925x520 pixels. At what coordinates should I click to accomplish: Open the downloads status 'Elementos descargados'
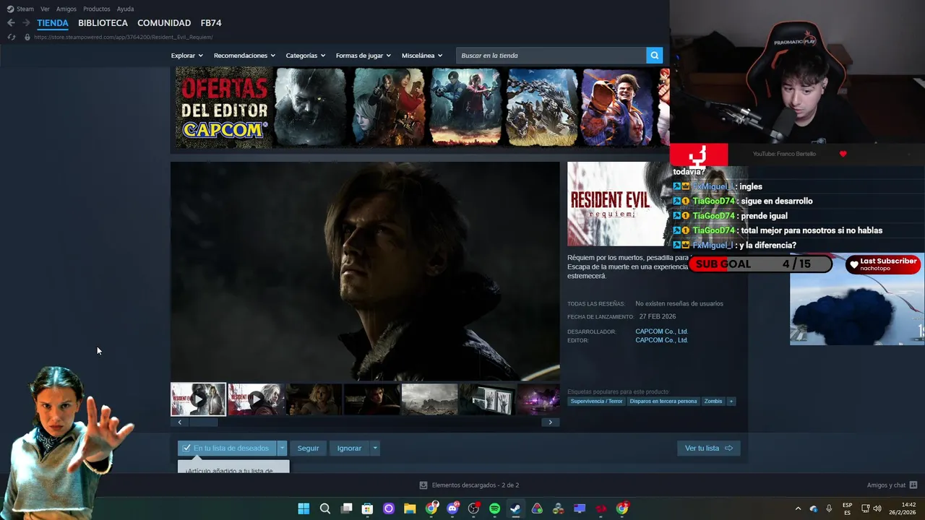(469, 485)
